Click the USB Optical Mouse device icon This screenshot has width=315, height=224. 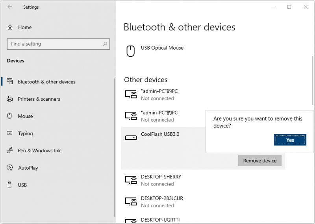(x=131, y=51)
